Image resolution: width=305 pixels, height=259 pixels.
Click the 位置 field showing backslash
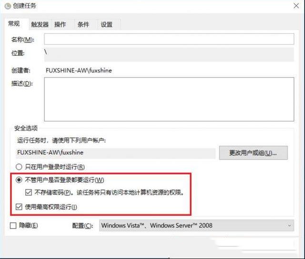pos(169,55)
